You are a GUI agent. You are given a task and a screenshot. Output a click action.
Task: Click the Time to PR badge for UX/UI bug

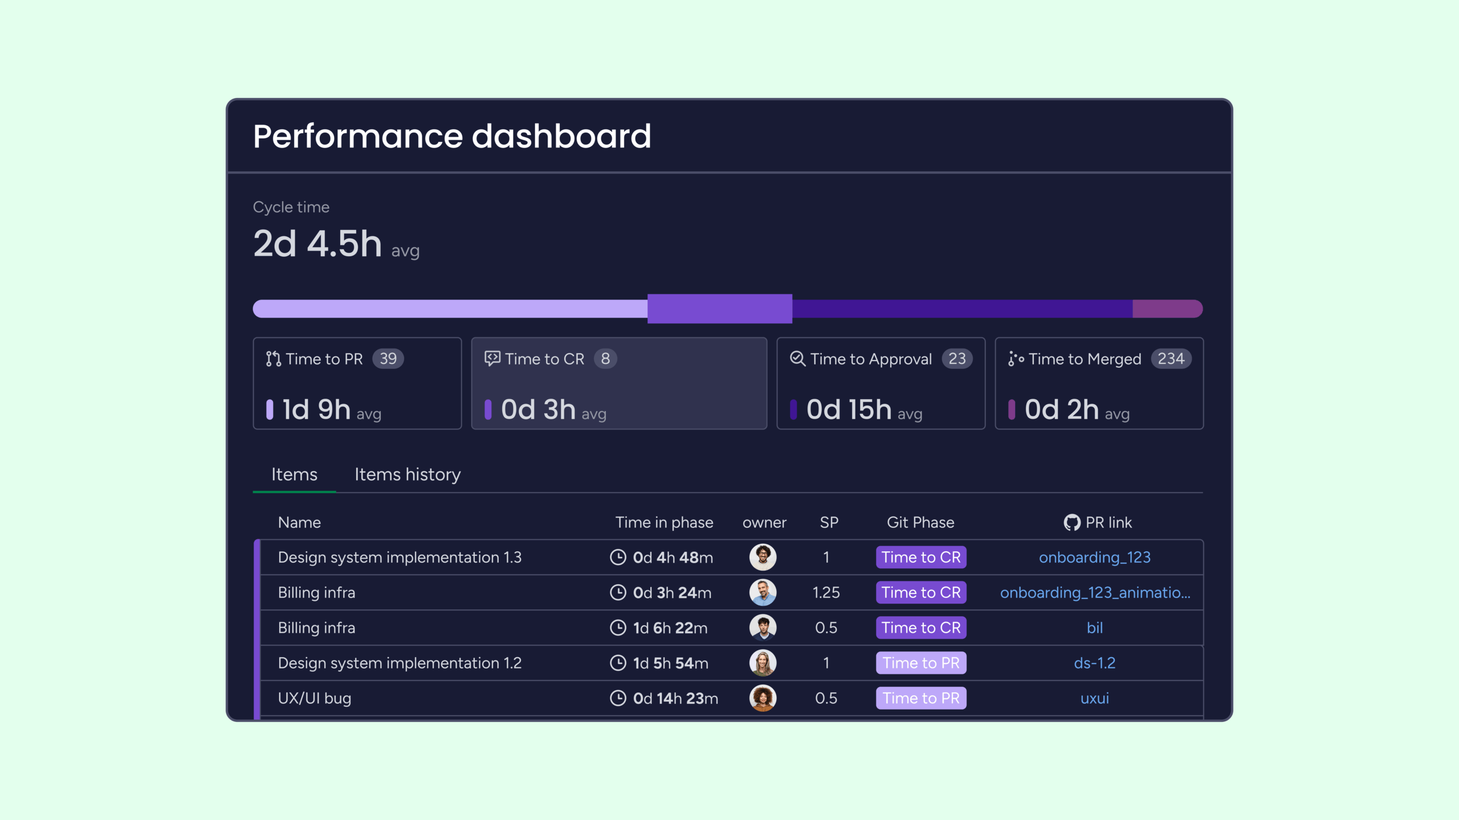click(920, 698)
